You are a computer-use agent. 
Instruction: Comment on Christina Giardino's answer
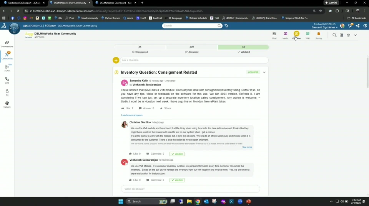(155, 153)
